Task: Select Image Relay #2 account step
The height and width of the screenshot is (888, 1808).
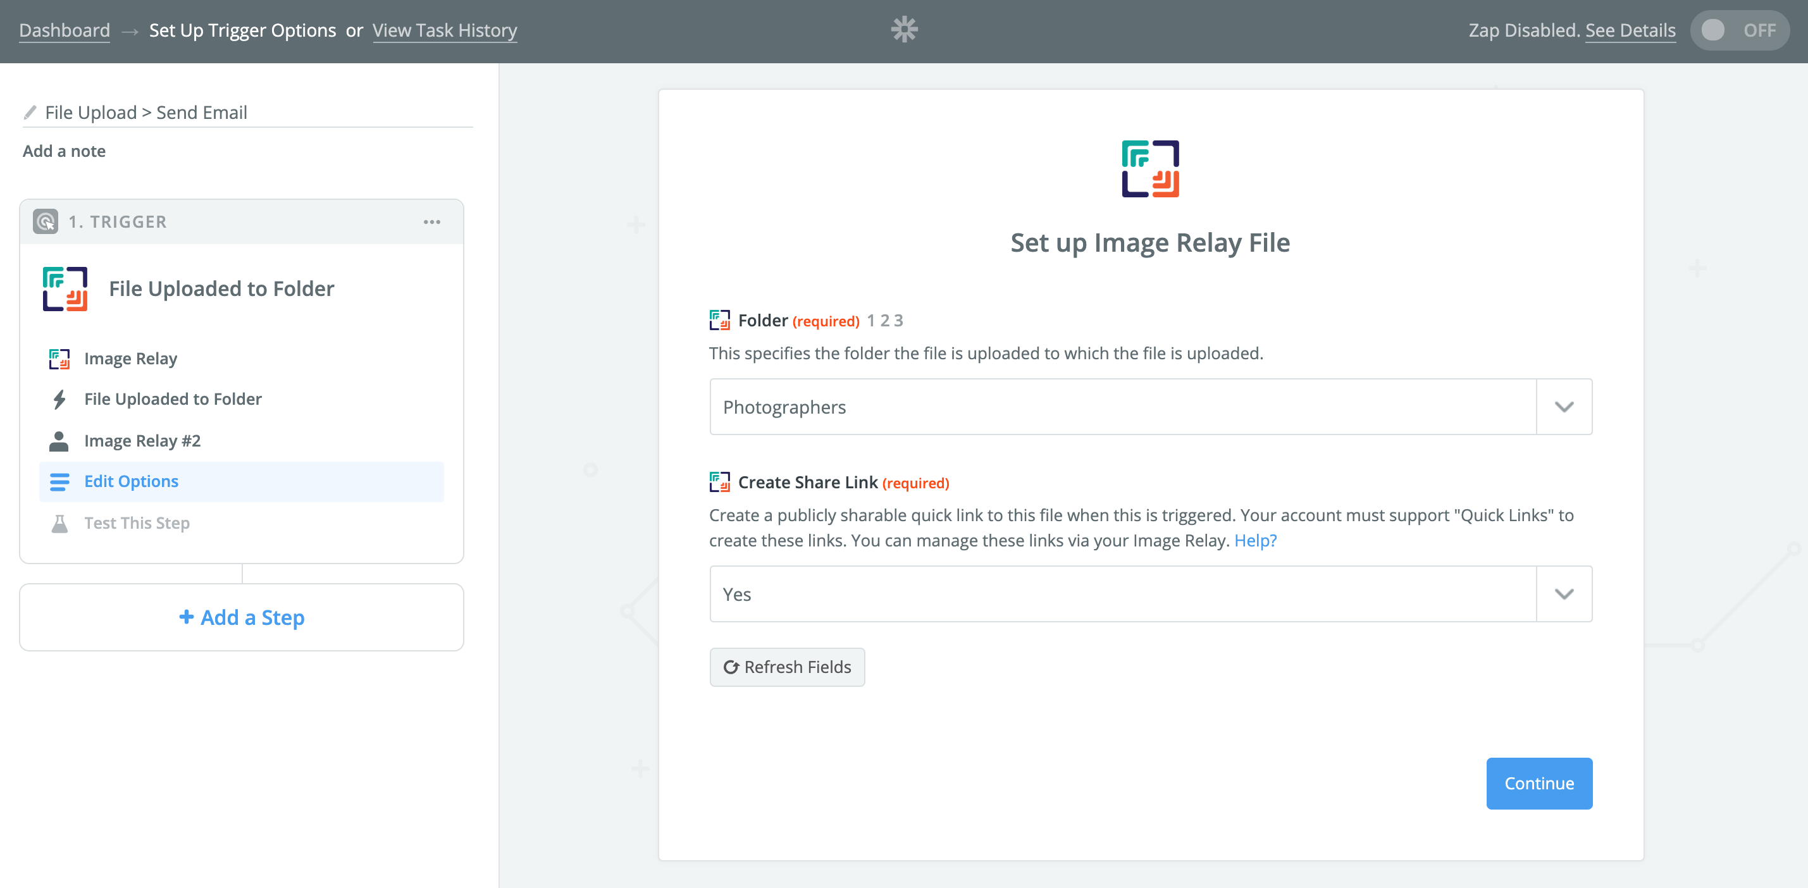Action: [x=242, y=441]
